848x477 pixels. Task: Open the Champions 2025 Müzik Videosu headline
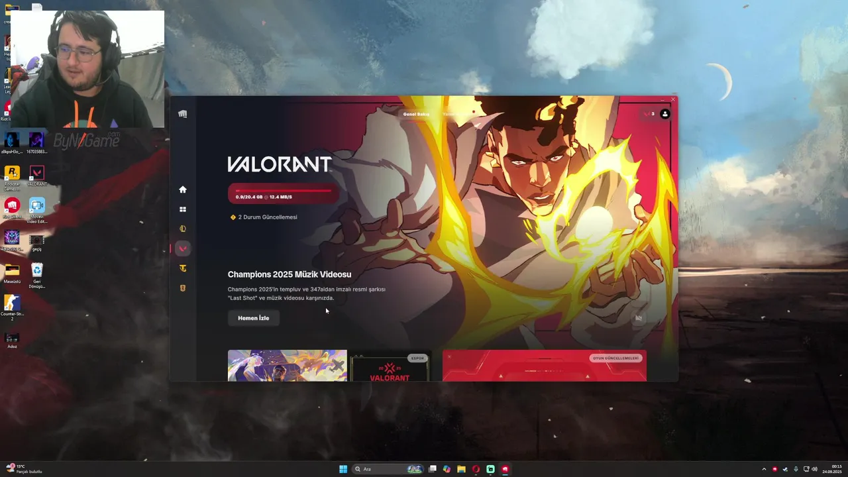tap(290, 274)
